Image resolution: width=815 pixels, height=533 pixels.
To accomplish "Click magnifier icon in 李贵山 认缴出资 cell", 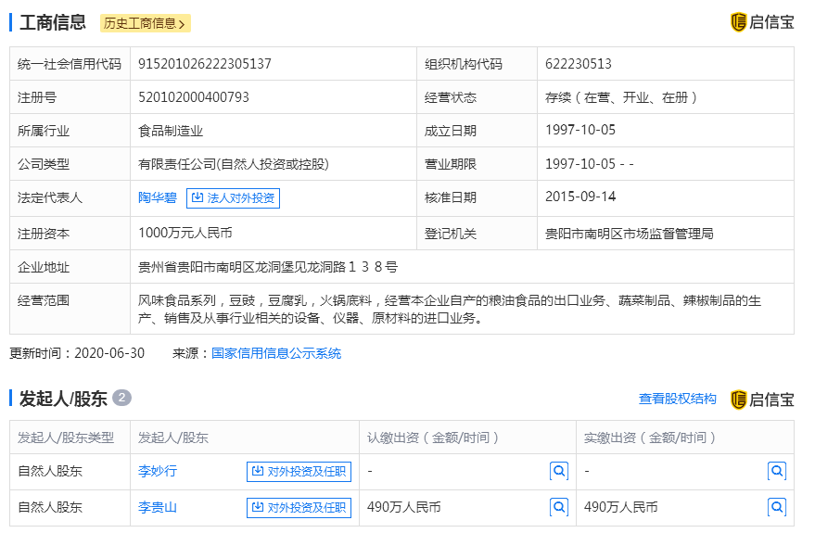I will click(559, 507).
